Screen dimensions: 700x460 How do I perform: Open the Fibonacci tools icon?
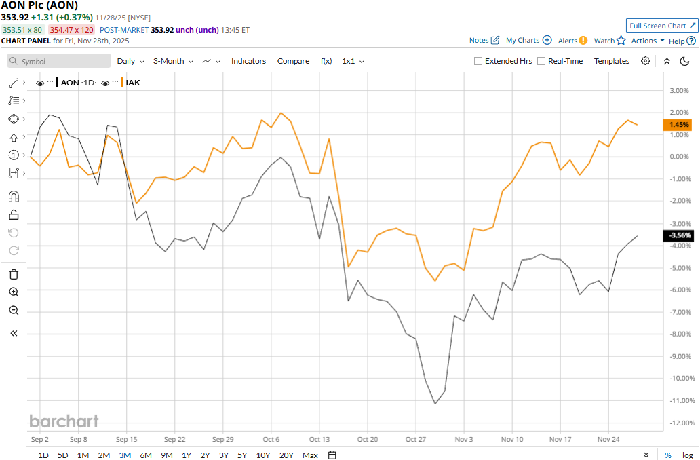(x=14, y=101)
